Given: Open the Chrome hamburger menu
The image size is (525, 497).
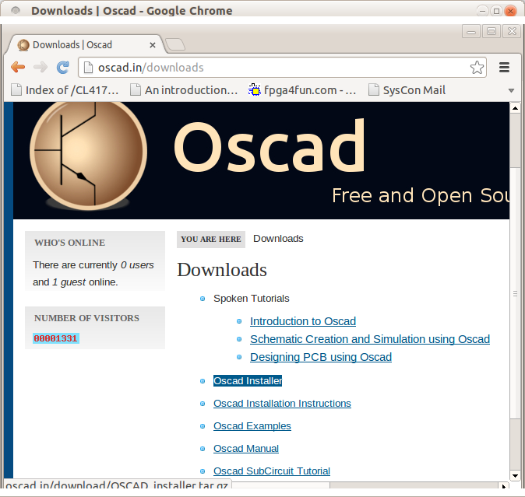Looking at the screenshot, I should 504,67.
